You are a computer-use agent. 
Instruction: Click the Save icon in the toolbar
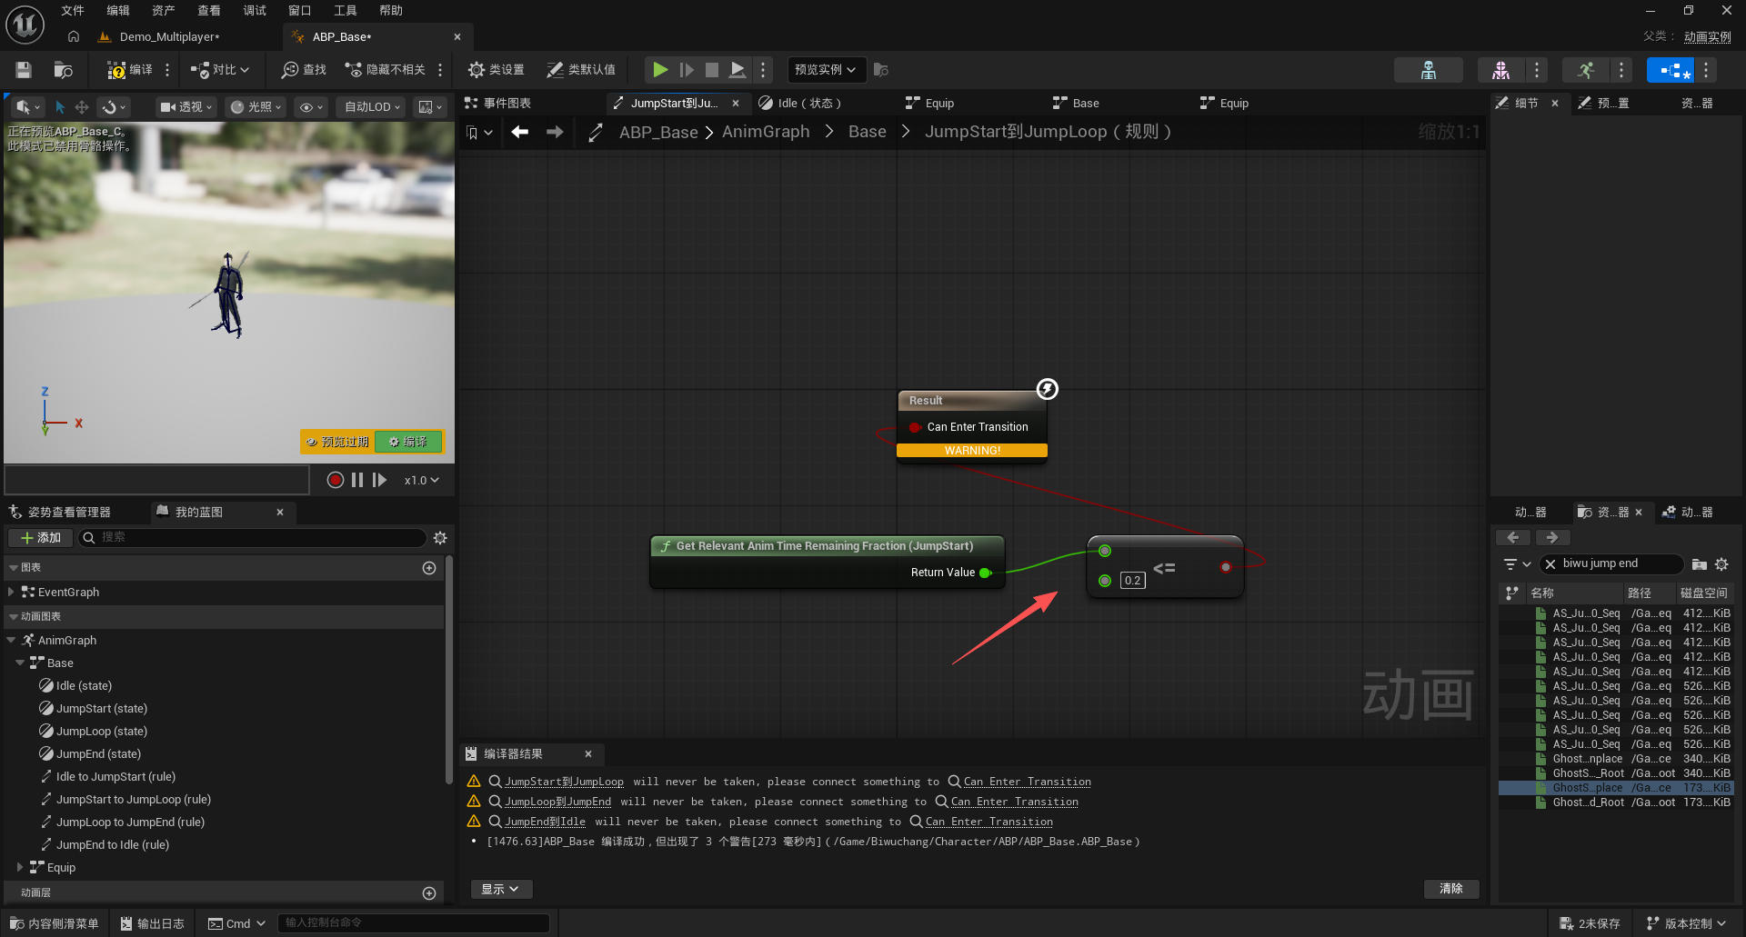point(24,70)
